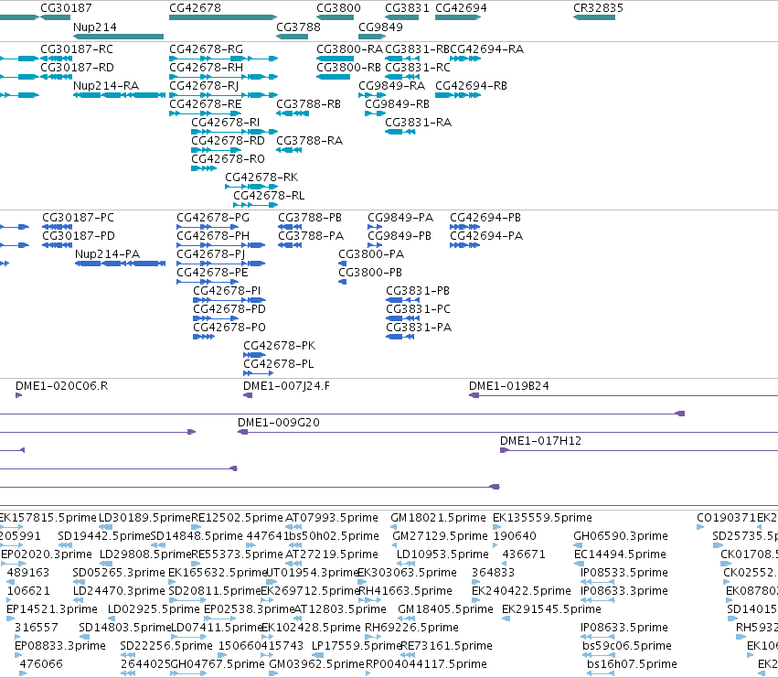Click transcript label CG42678-RK

261,178
